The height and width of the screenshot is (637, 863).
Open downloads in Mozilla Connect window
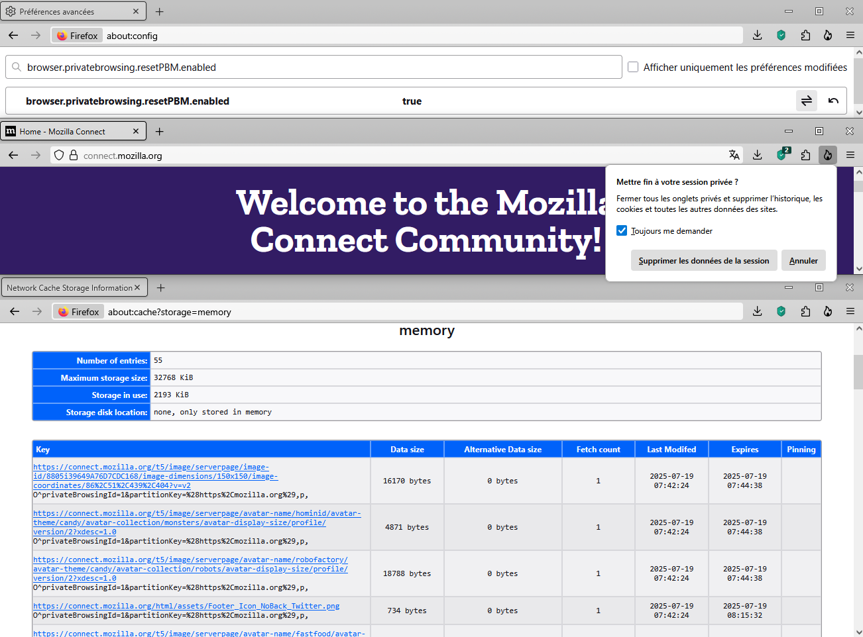(758, 155)
